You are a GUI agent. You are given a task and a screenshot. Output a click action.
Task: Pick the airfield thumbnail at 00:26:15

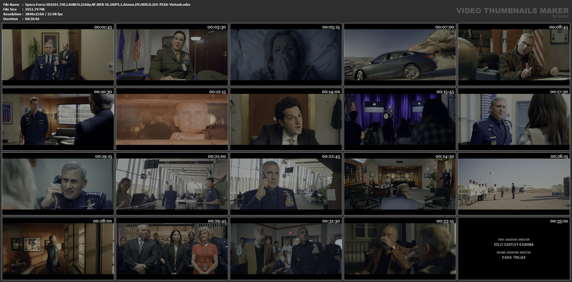(x=514, y=184)
